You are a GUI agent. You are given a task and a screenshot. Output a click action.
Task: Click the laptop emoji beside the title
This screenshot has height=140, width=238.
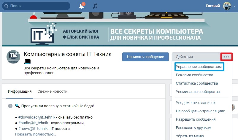[27, 62]
